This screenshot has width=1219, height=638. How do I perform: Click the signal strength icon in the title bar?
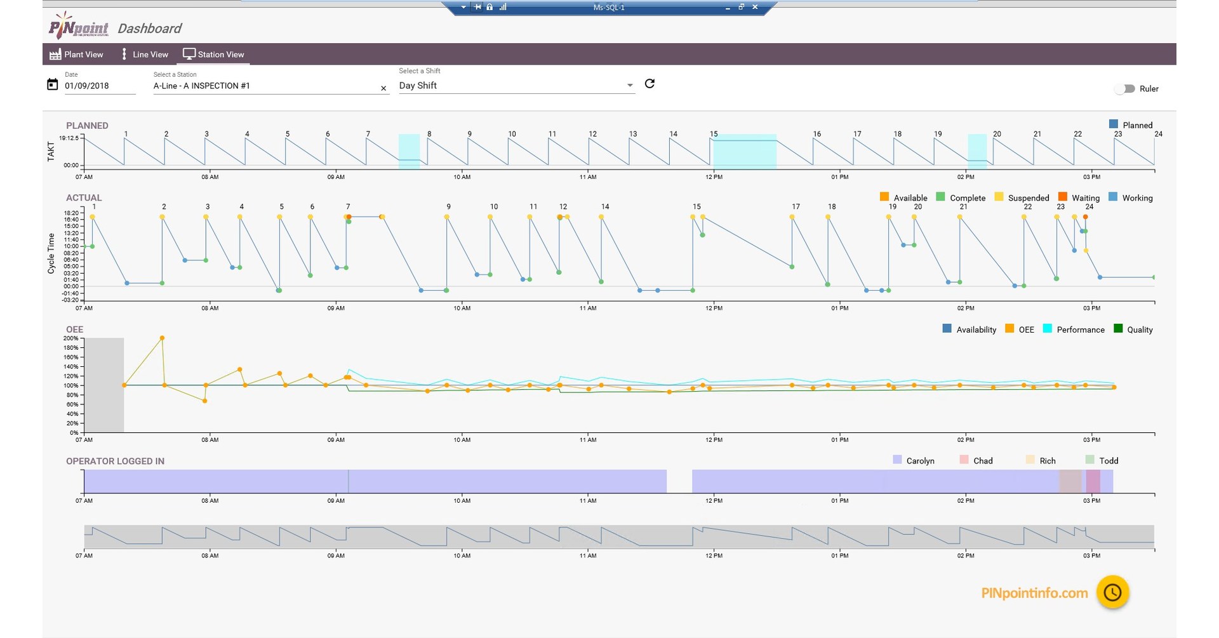pyautogui.click(x=502, y=7)
